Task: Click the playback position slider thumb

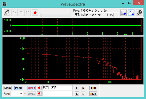Action: point(41,16)
